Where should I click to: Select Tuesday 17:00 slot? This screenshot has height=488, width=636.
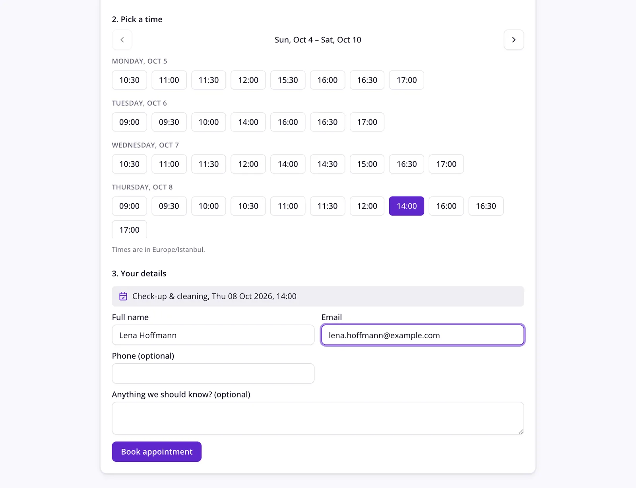(x=367, y=122)
